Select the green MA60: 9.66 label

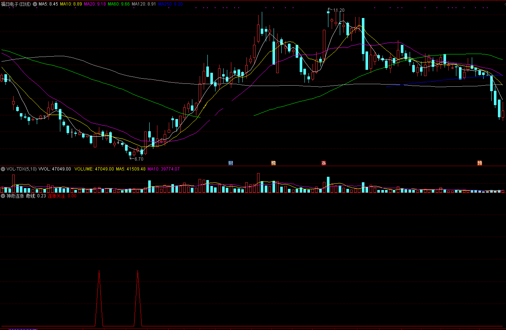coord(119,4)
